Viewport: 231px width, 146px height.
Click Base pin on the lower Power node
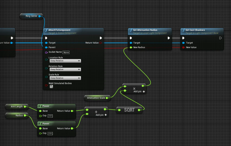40,128
